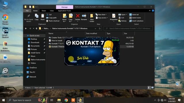Switch to the View ribbon tab
The height and width of the screenshot is (103, 184).
point(52,11)
